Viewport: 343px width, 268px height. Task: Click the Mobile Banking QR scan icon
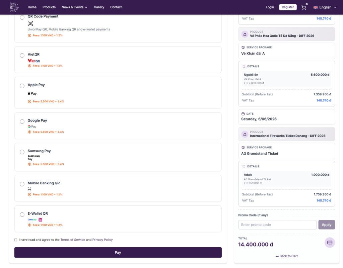[29, 189]
